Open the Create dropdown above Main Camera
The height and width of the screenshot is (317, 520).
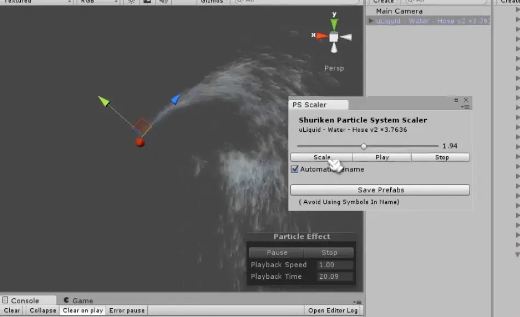click(385, 2)
